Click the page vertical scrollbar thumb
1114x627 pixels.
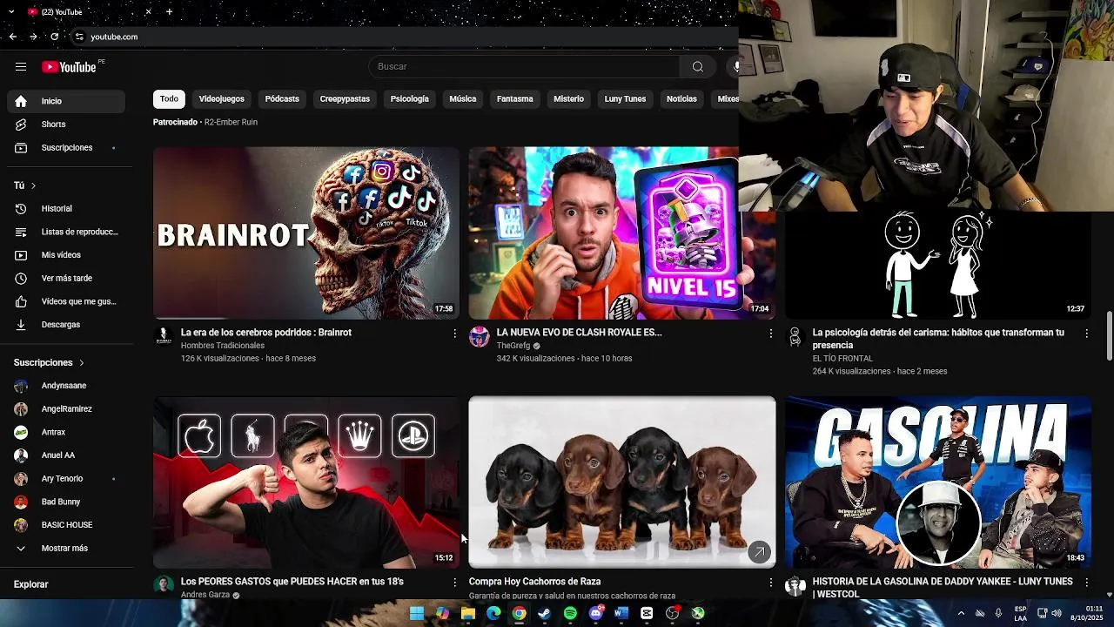tap(1109, 335)
